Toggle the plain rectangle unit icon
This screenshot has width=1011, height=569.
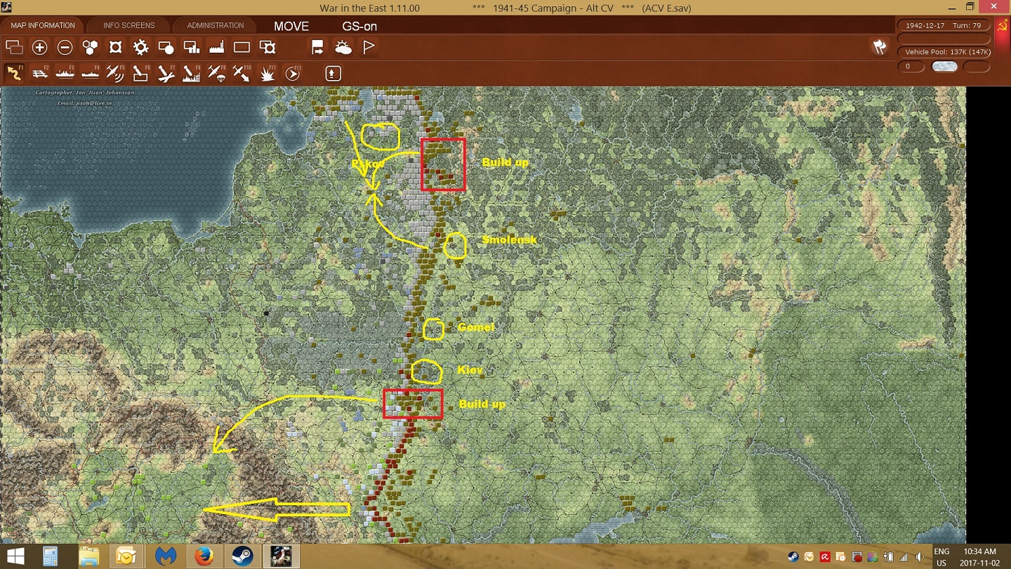(242, 48)
